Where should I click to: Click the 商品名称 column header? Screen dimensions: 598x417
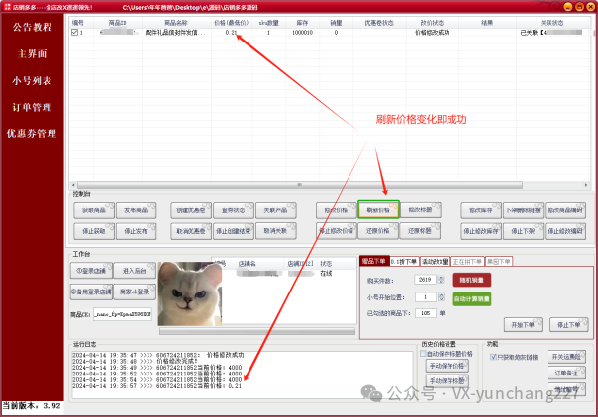tap(176, 23)
